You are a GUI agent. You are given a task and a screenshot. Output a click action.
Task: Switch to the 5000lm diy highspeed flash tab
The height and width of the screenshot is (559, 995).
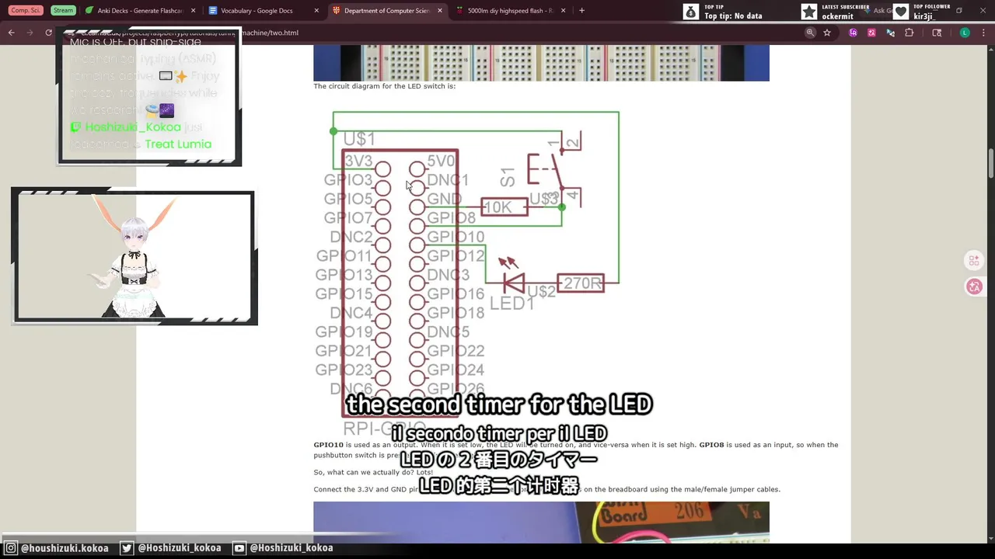[505, 11]
